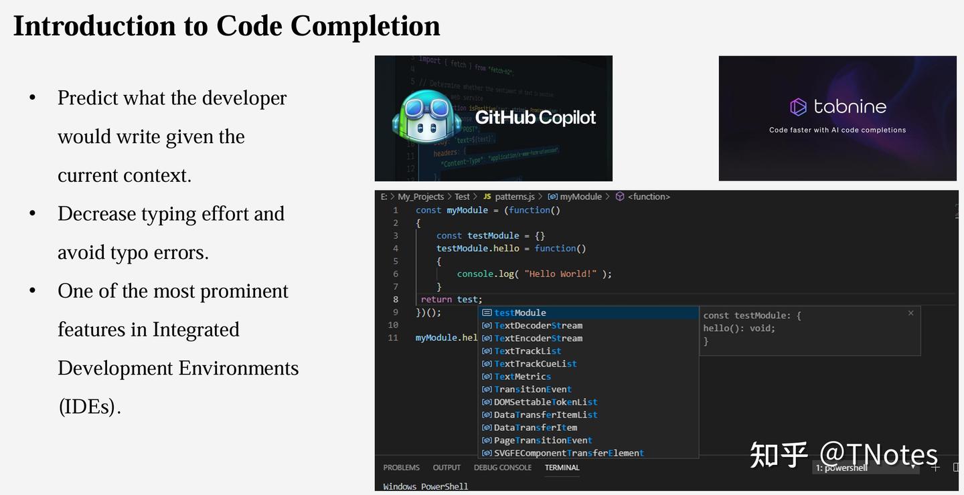The width and height of the screenshot is (964, 495).
Task: Choose PageTransitionEvent from completions
Action: point(589,440)
